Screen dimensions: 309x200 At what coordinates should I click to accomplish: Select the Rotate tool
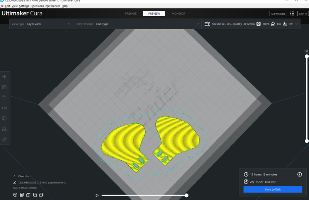pos(5,97)
